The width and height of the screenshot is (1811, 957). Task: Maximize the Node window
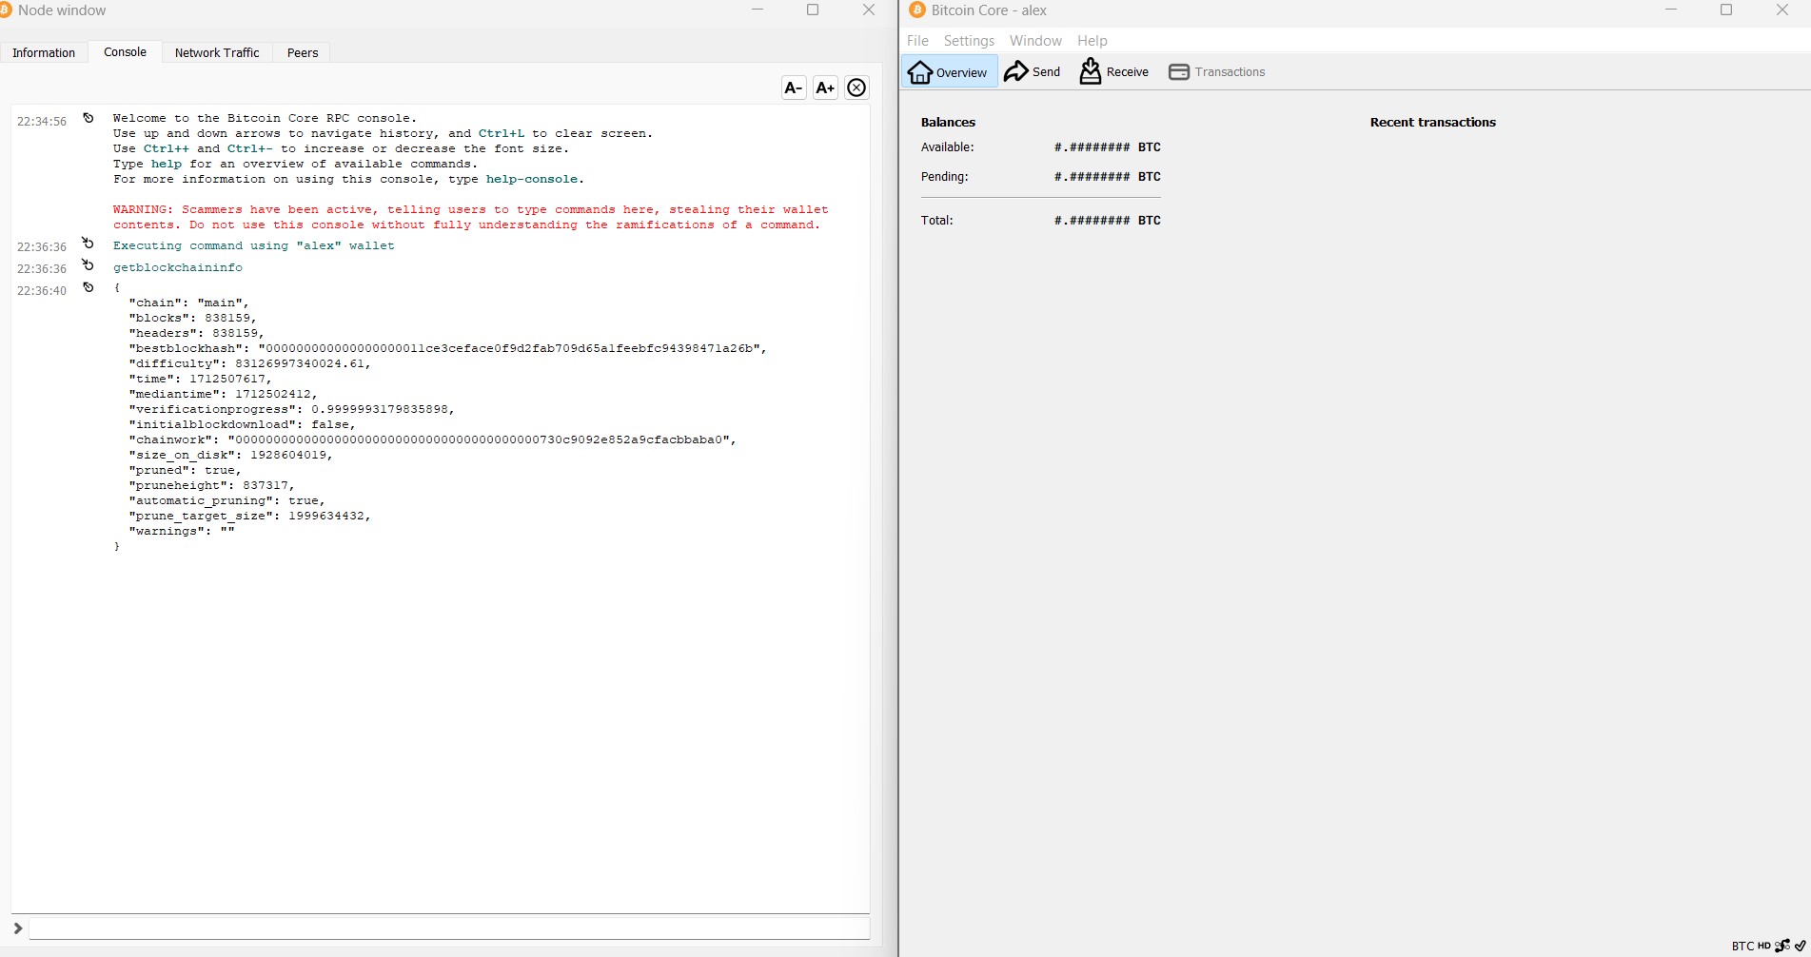point(813,10)
